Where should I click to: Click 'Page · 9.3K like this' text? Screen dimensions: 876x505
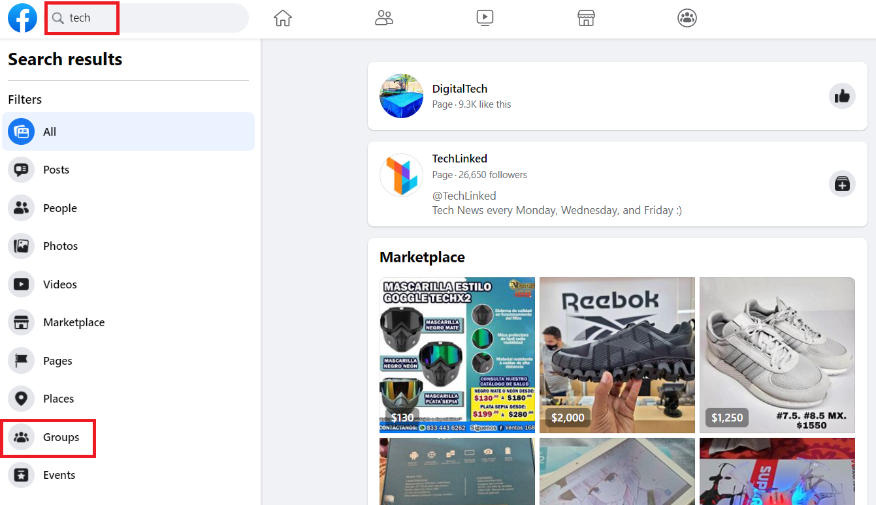pos(472,104)
